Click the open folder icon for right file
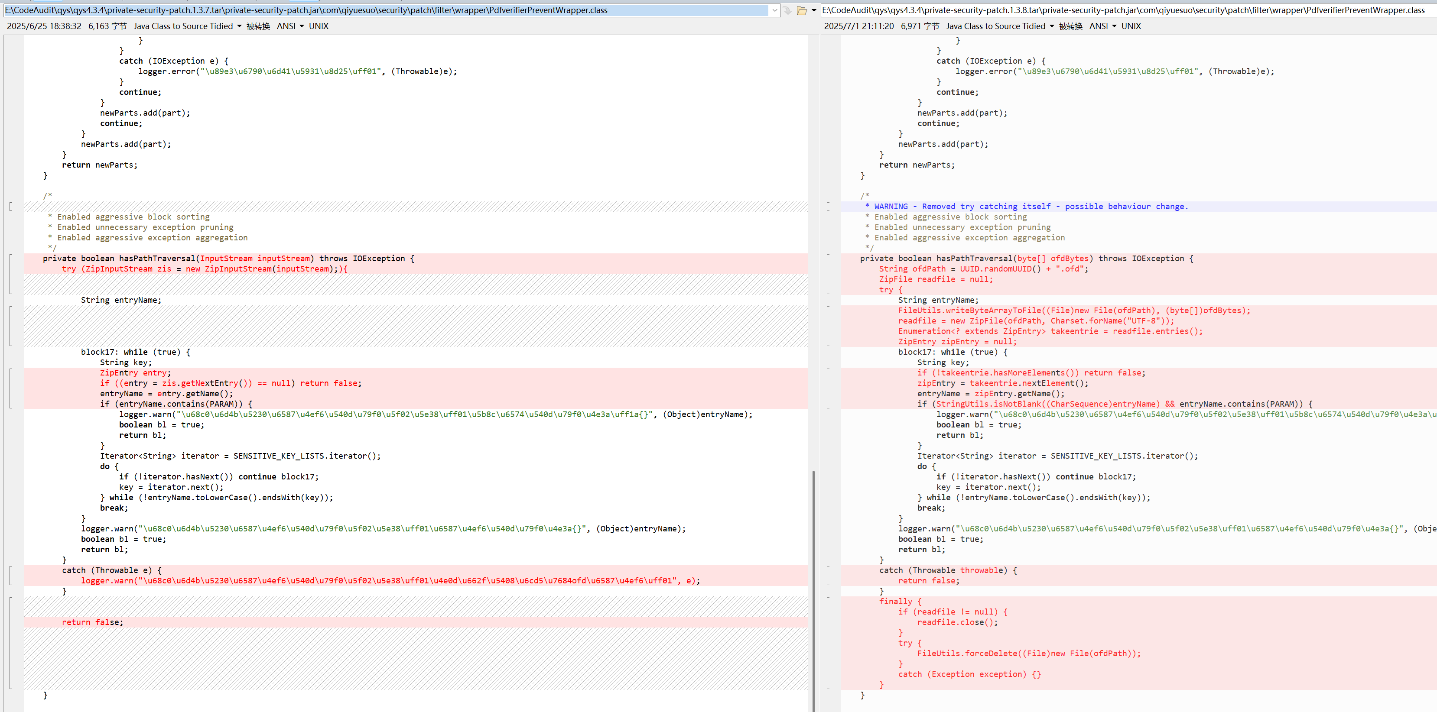The image size is (1437, 712). point(802,10)
